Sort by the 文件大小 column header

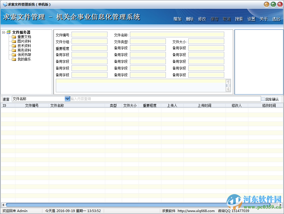coord(130,105)
